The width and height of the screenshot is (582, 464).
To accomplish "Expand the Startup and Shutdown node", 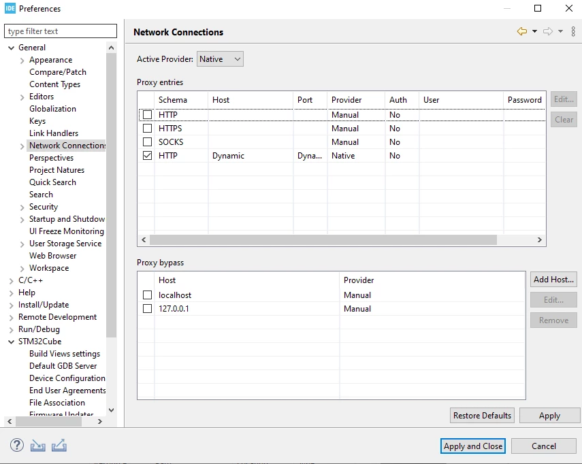I will tap(22, 220).
